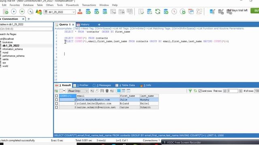Add a new connection tab with plus
This screenshot has height=145, width=259.
[29, 19]
